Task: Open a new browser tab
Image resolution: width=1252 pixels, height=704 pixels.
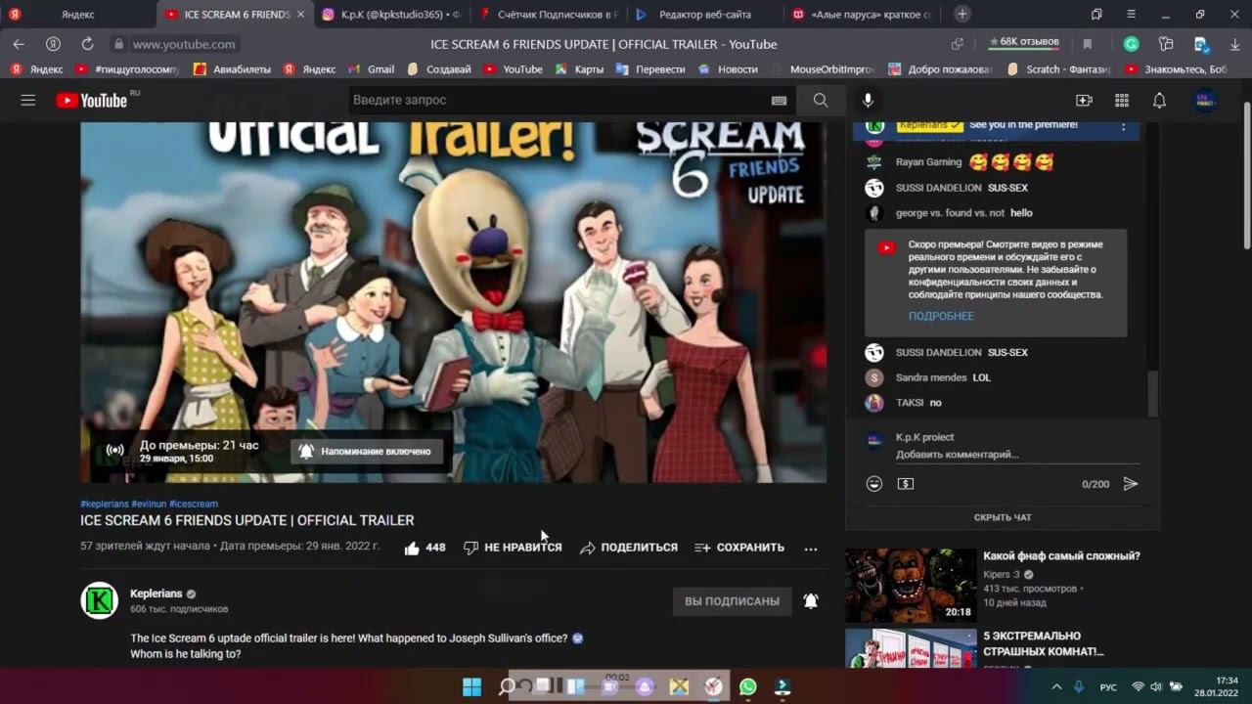Action: 962,15
